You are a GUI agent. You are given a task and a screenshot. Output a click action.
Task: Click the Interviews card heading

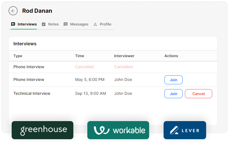click(25, 44)
